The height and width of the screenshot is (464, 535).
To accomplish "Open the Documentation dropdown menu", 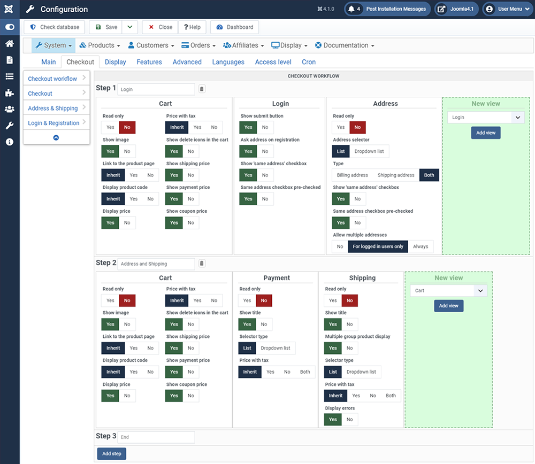I will click(345, 45).
